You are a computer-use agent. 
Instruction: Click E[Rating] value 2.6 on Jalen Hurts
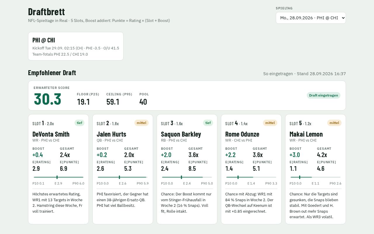point(101,168)
